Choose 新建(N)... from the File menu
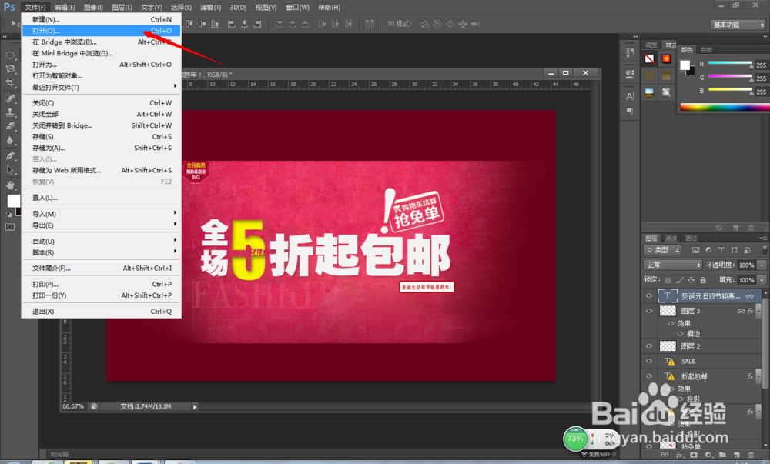Viewport: 770px width, 464px height. click(102, 19)
